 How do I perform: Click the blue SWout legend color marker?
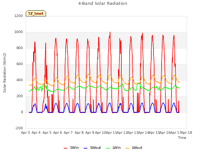(85, 148)
